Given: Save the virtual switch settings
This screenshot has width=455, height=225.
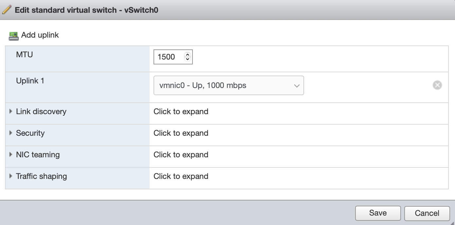Looking at the screenshot, I should click(x=378, y=213).
